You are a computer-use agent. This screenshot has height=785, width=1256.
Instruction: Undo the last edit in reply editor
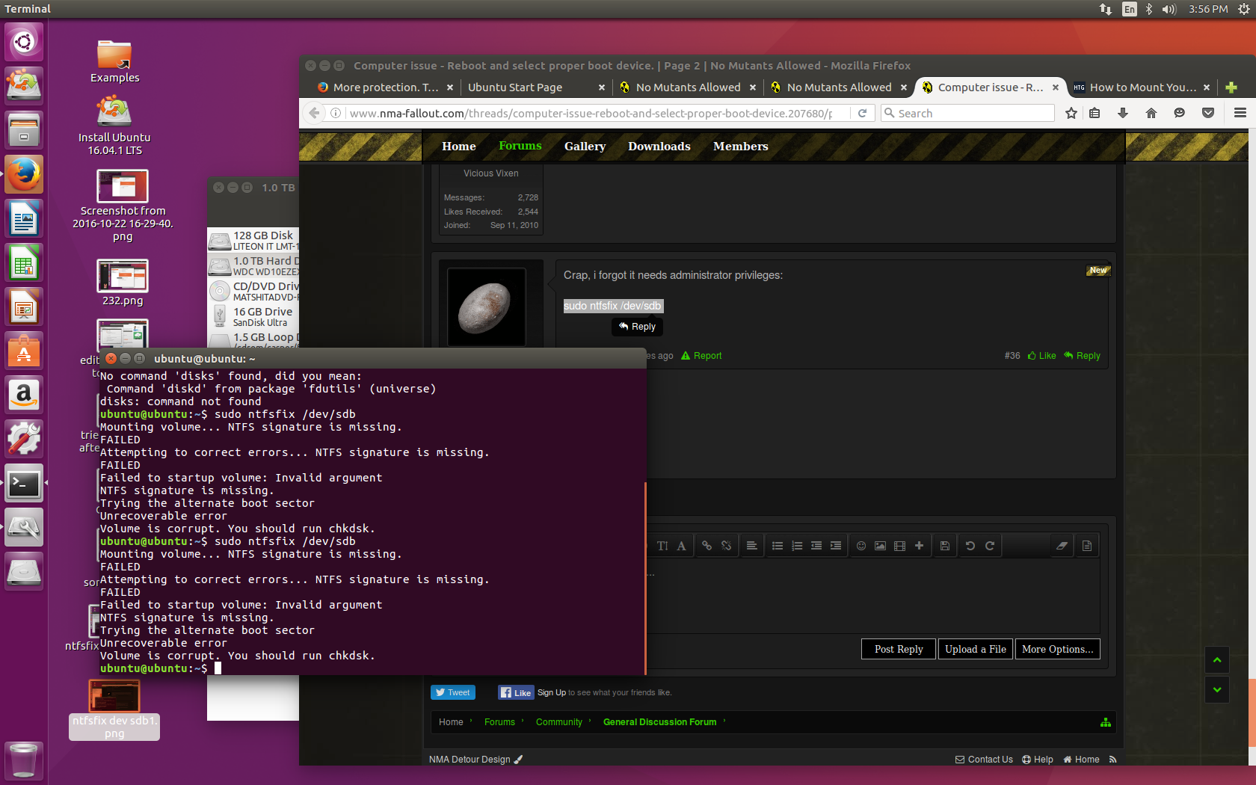(x=970, y=546)
